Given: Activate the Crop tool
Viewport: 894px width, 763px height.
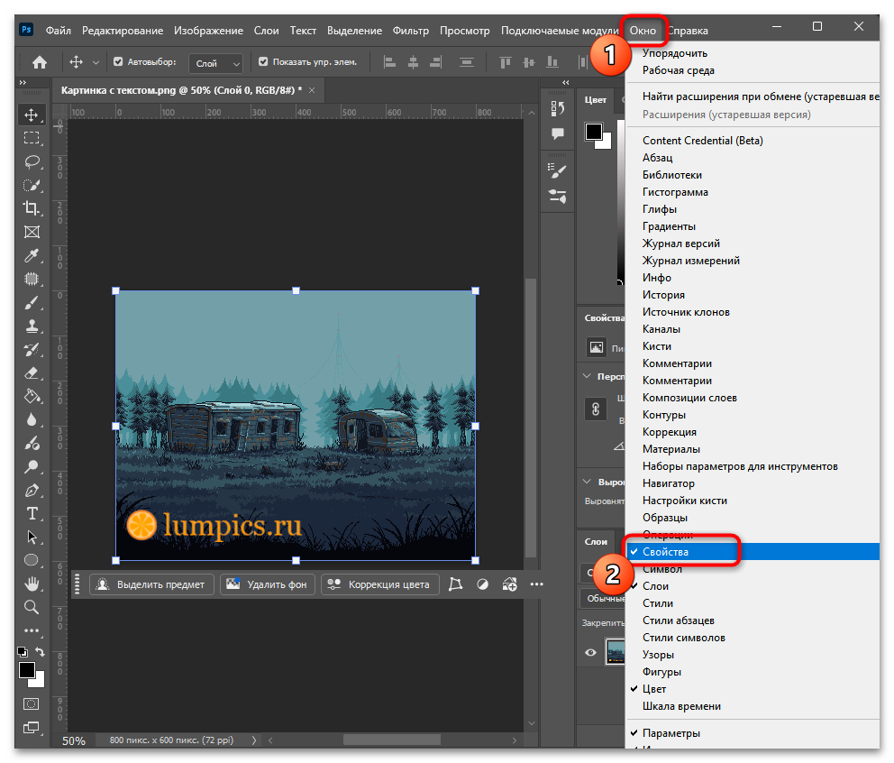Looking at the screenshot, I should (x=32, y=208).
